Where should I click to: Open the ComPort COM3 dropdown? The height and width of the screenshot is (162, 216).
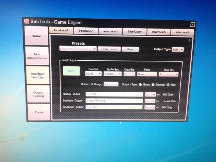point(93,74)
